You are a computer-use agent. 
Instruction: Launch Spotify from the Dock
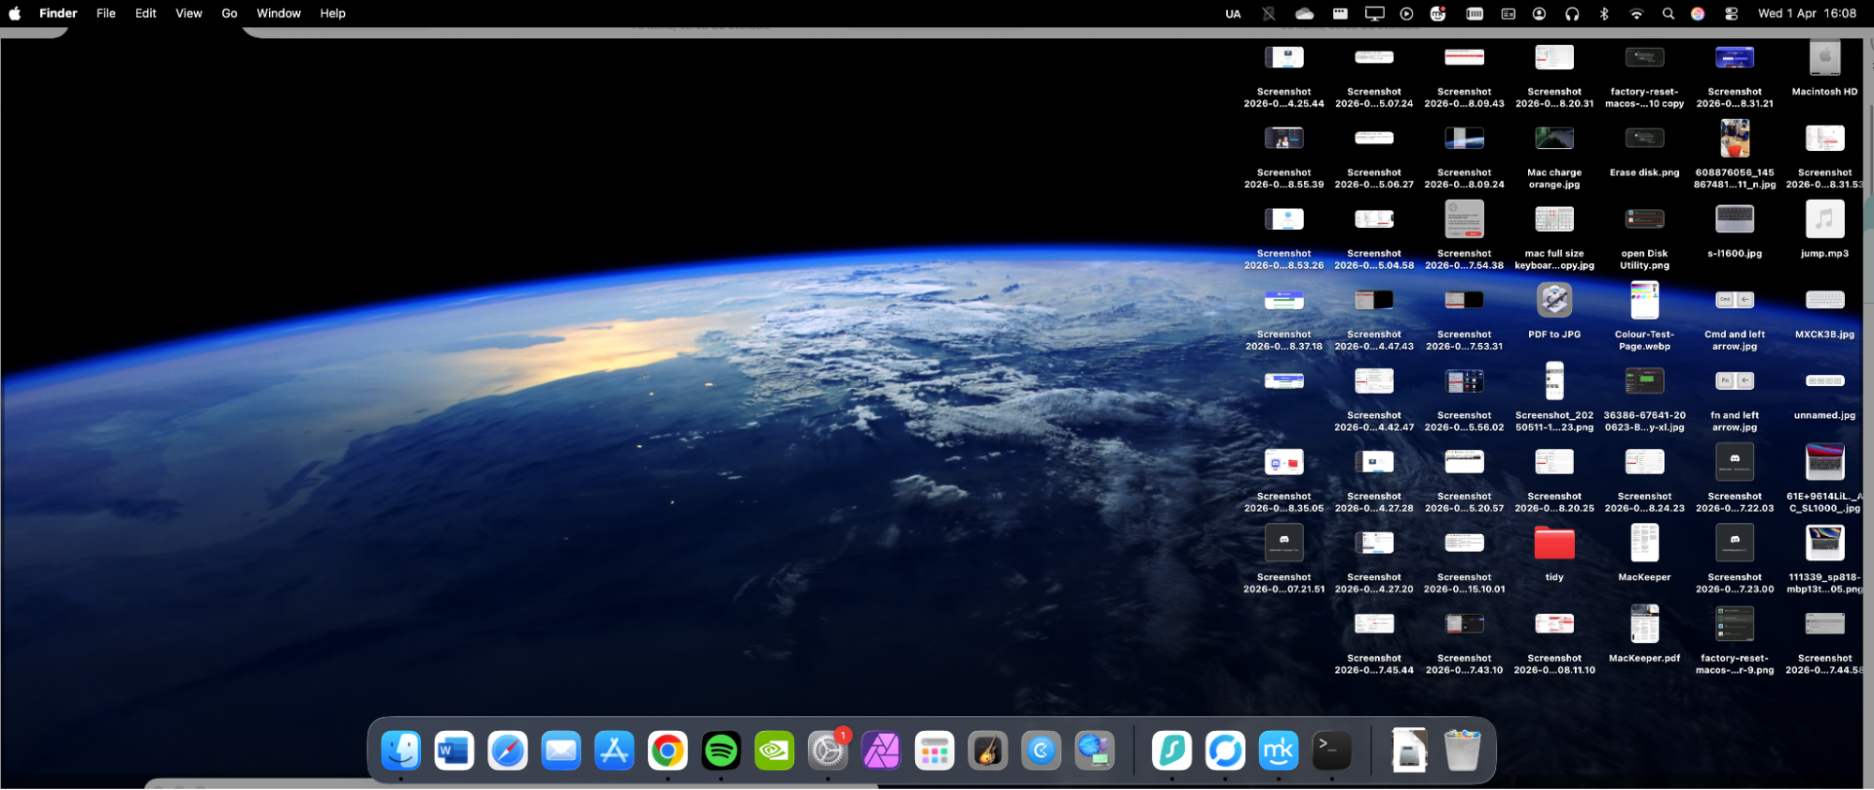(x=722, y=751)
